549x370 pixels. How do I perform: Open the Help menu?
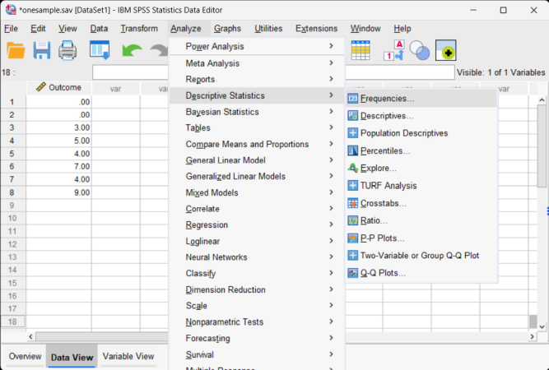pos(402,28)
